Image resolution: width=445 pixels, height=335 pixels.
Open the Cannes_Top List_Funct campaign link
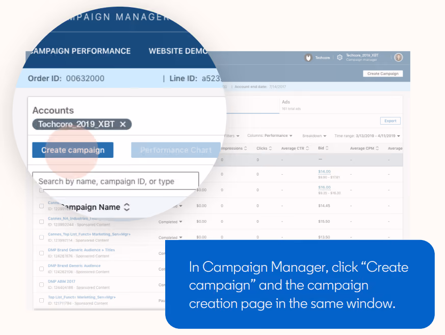click(x=89, y=234)
